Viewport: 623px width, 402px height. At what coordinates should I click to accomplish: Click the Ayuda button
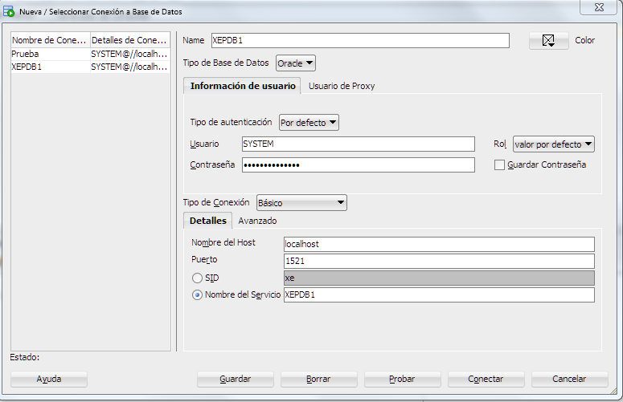pos(48,379)
